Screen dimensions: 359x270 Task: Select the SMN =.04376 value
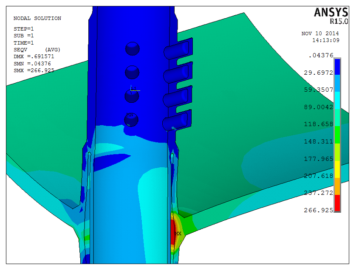pyautogui.click(x=32, y=63)
